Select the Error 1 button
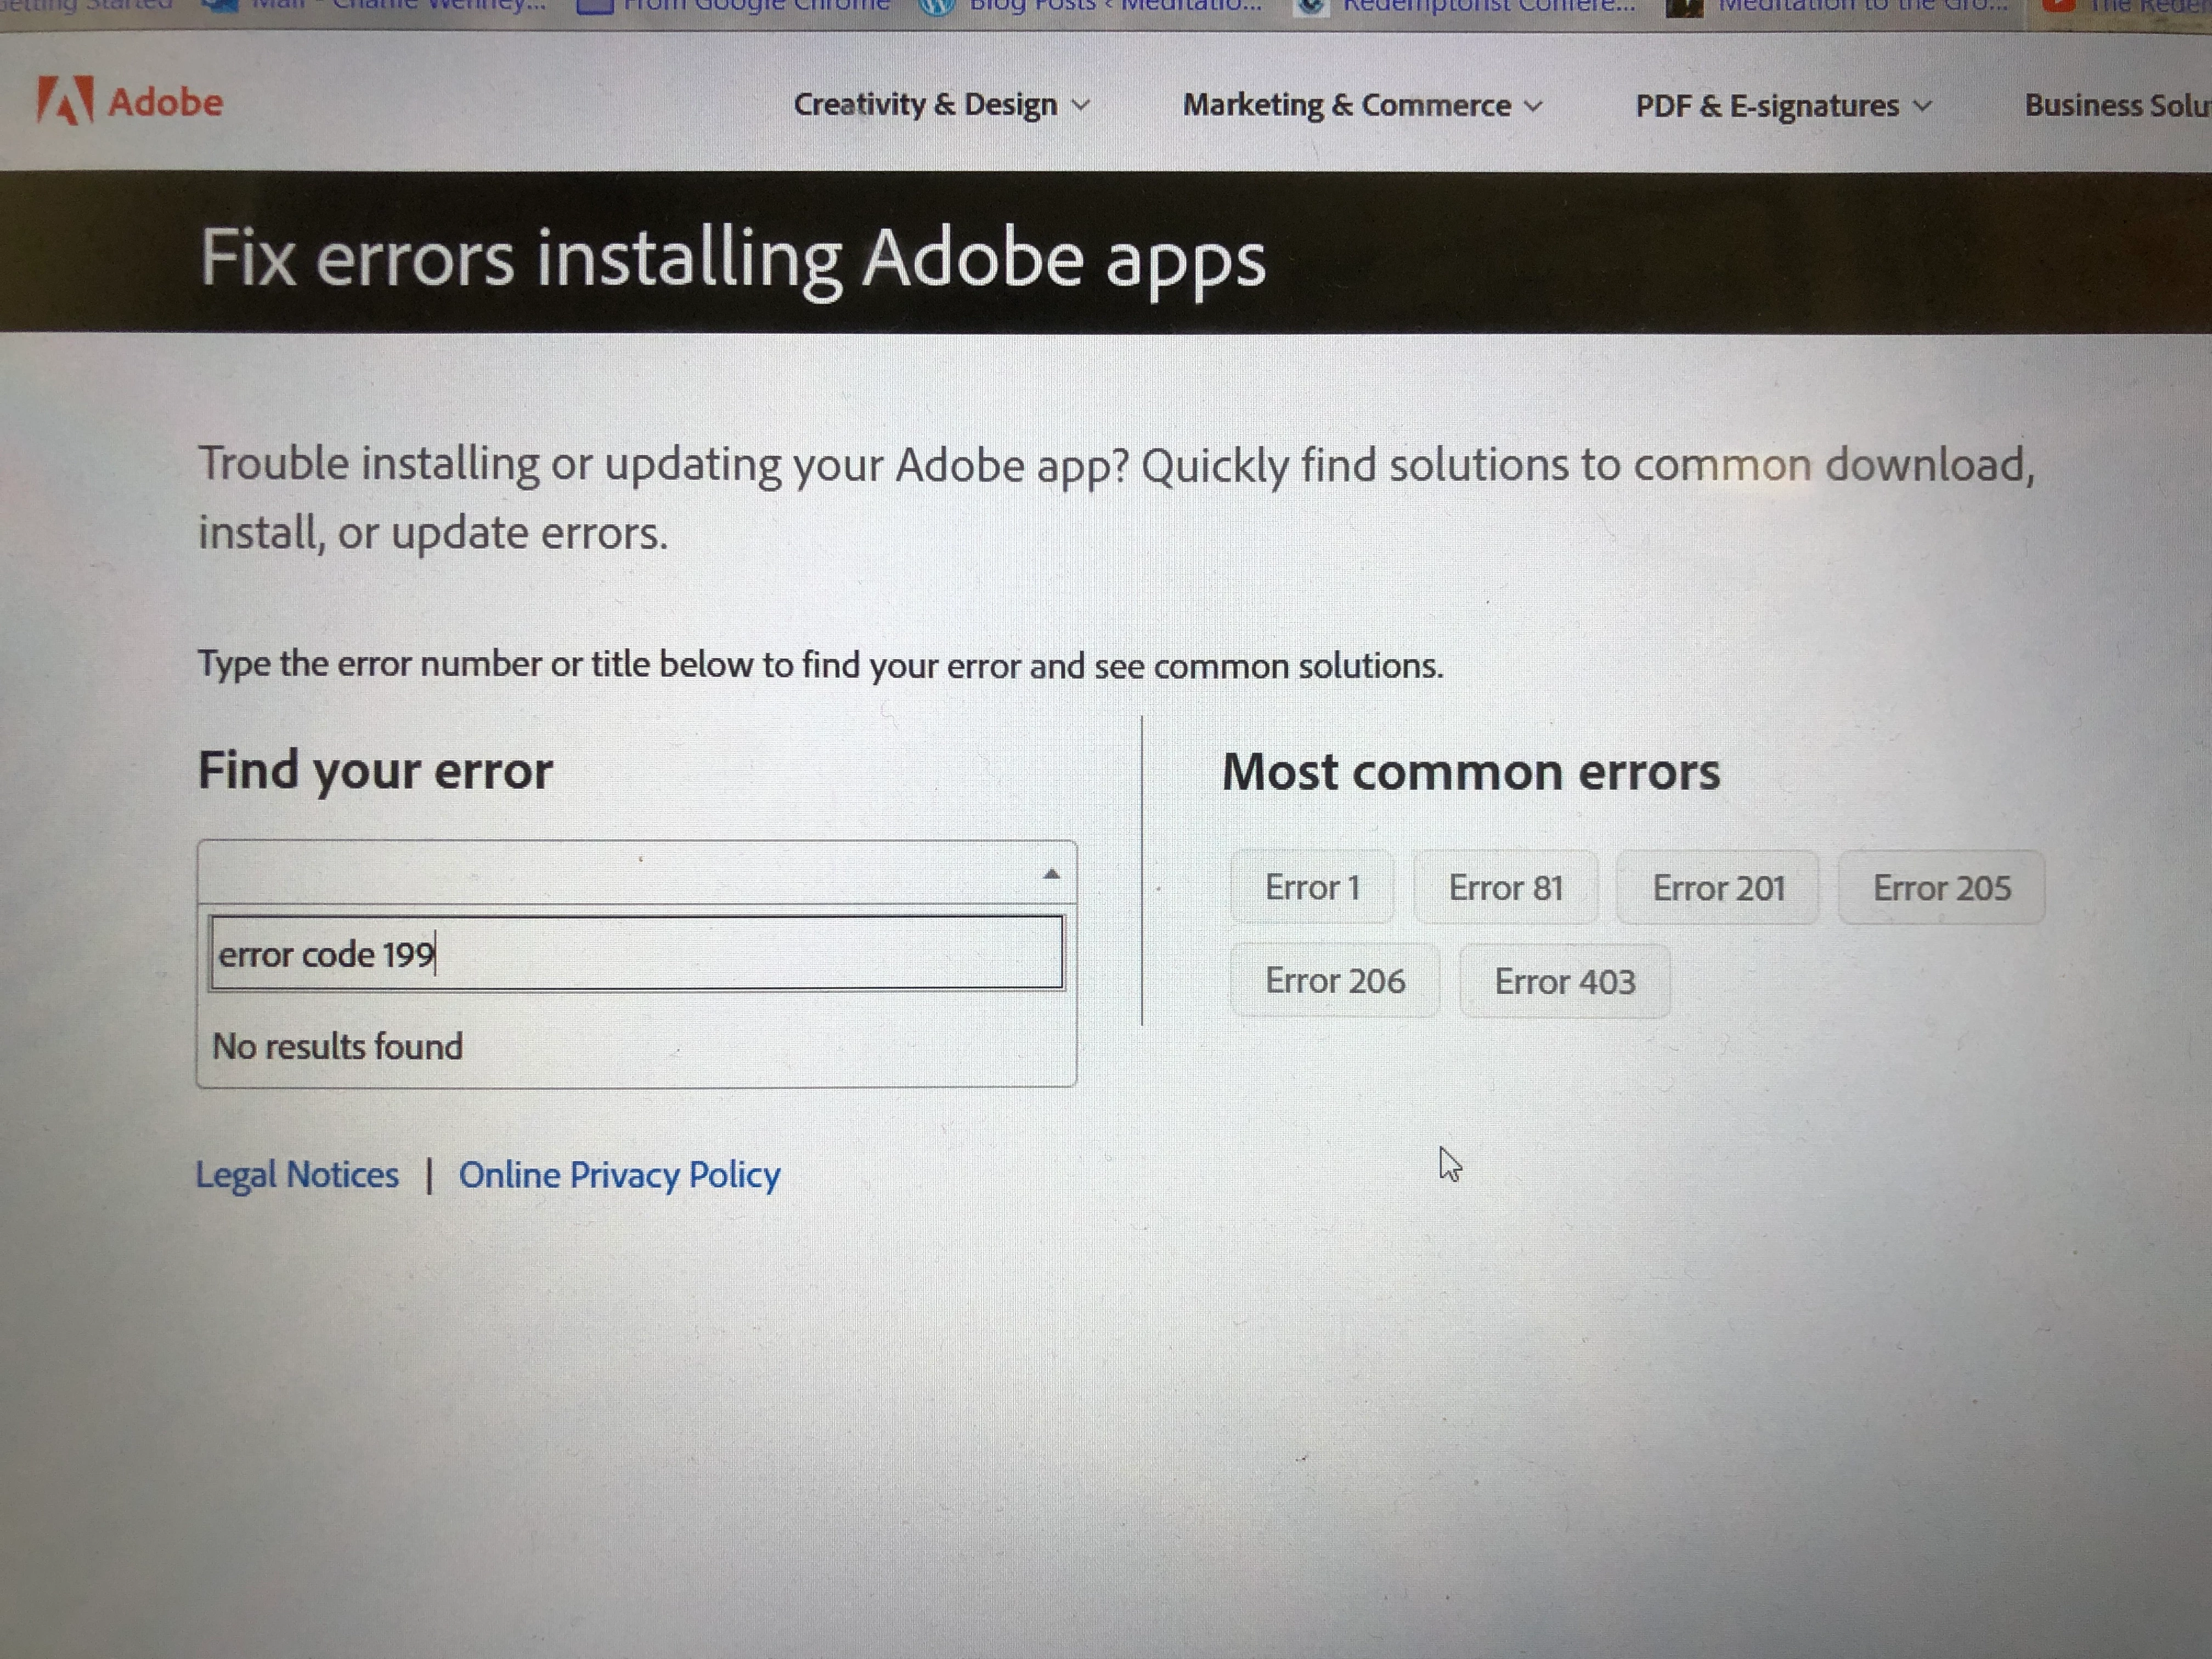The image size is (2212, 1659). pos(1312,888)
